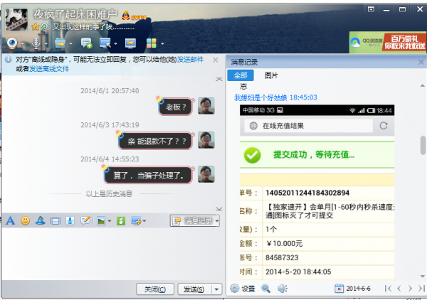
Task: Click the 发送离线文件 link
Action: 49,69
